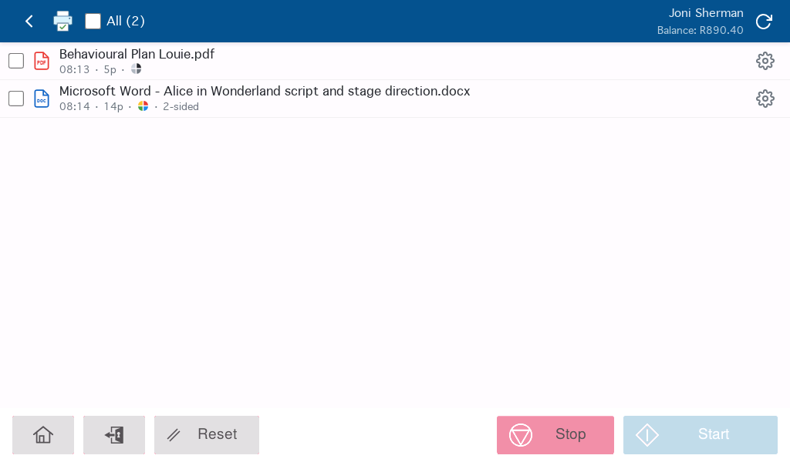Click the 14p page count
Viewport: 790px width, 462px height.
click(113, 106)
